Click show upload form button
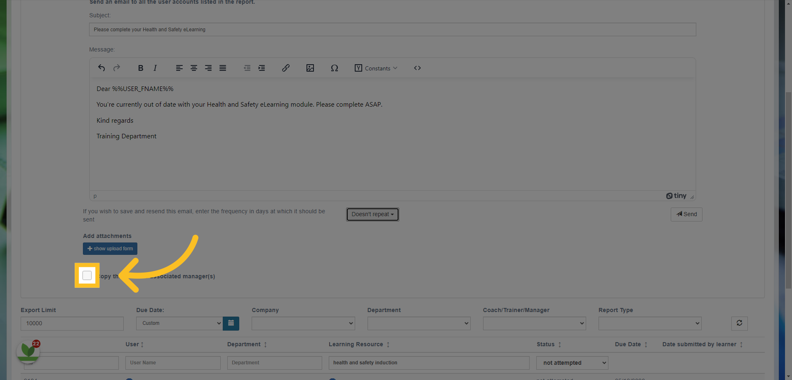Viewport: 792px width, 380px height. tap(110, 249)
